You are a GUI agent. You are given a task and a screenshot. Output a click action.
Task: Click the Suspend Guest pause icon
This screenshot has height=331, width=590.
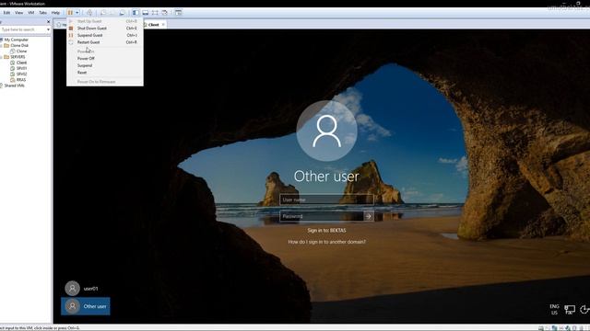(x=71, y=35)
